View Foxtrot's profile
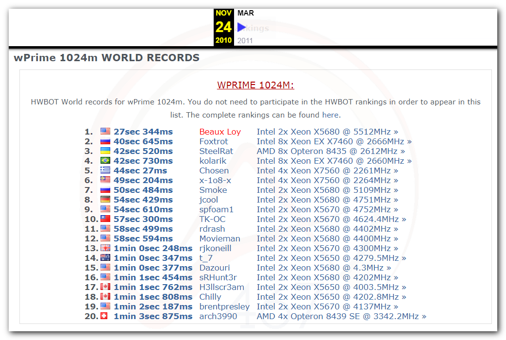This screenshot has width=506, height=340. click(213, 141)
